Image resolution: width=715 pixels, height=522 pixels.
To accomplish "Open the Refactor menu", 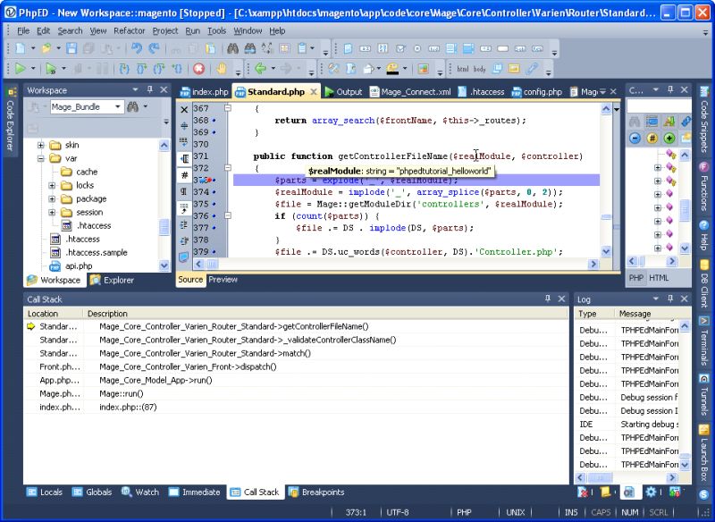I will tap(130, 29).
